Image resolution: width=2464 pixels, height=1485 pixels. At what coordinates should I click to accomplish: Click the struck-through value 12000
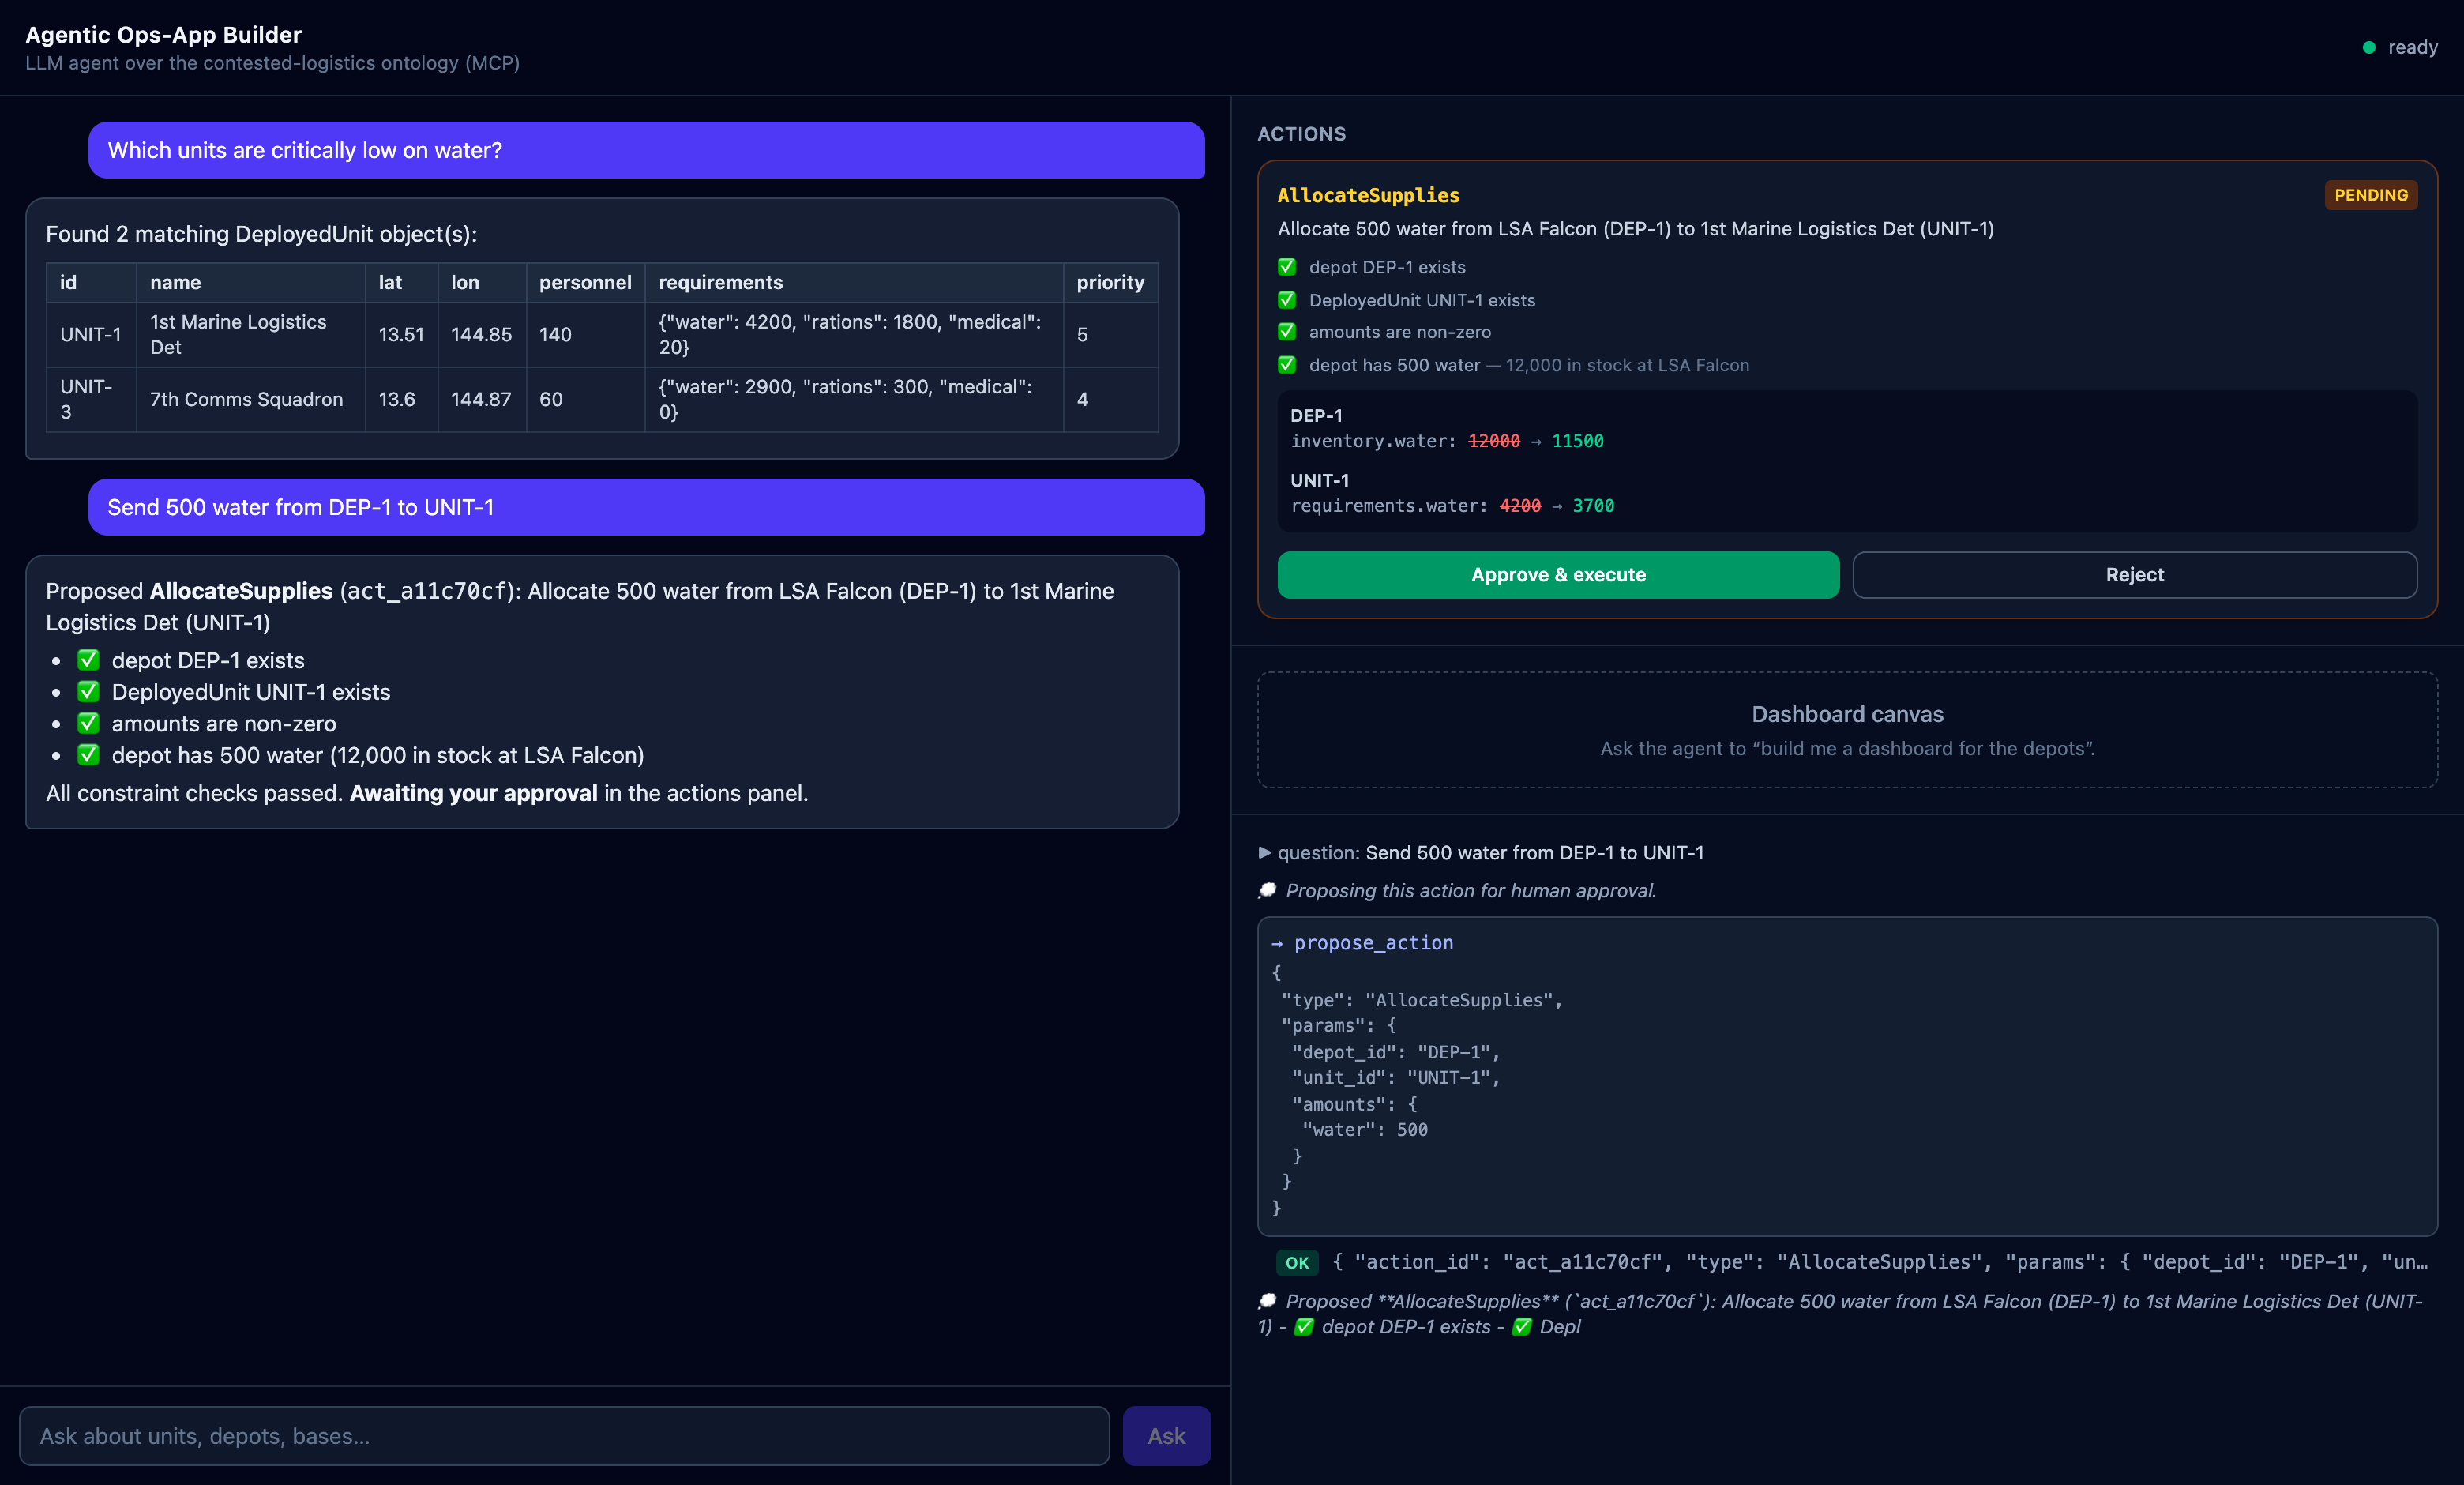(1493, 441)
